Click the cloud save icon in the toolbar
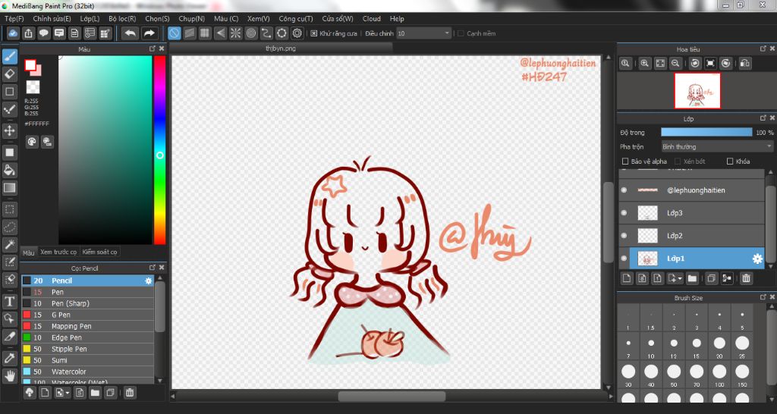The height and width of the screenshot is (414, 777). coord(14,33)
